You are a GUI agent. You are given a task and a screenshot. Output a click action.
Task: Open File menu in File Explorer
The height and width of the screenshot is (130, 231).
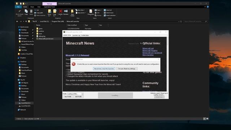18,7
